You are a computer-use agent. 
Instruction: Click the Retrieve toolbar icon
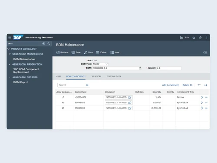(58, 53)
